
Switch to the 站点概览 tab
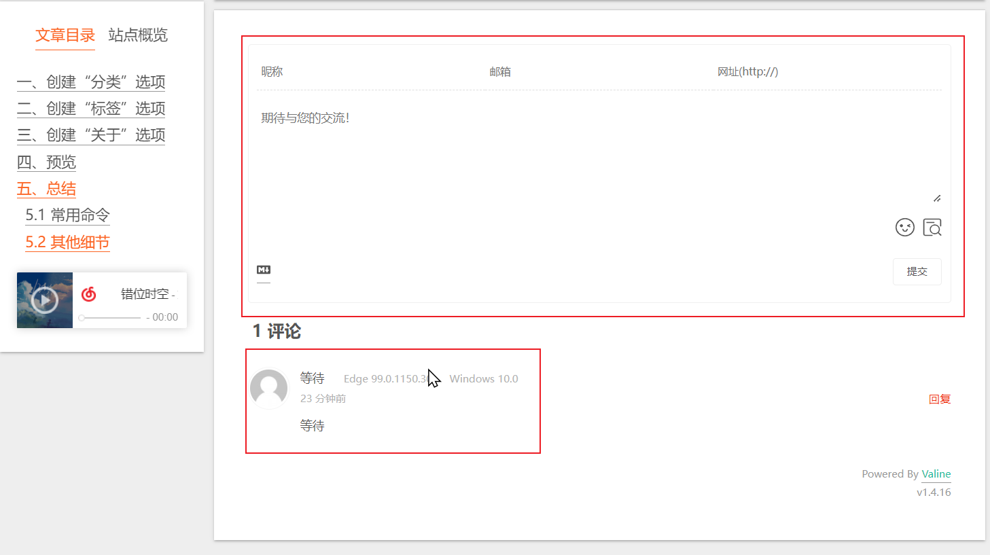[137, 35]
